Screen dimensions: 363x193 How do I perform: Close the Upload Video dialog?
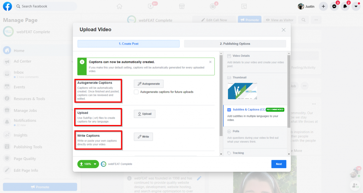click(x=284, y=30)
